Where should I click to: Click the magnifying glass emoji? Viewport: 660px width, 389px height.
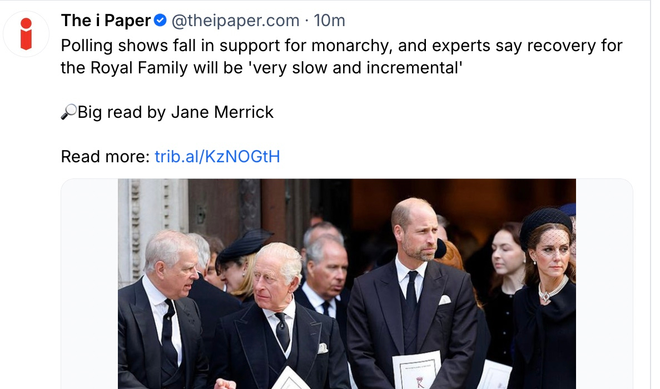click(68, 113)
